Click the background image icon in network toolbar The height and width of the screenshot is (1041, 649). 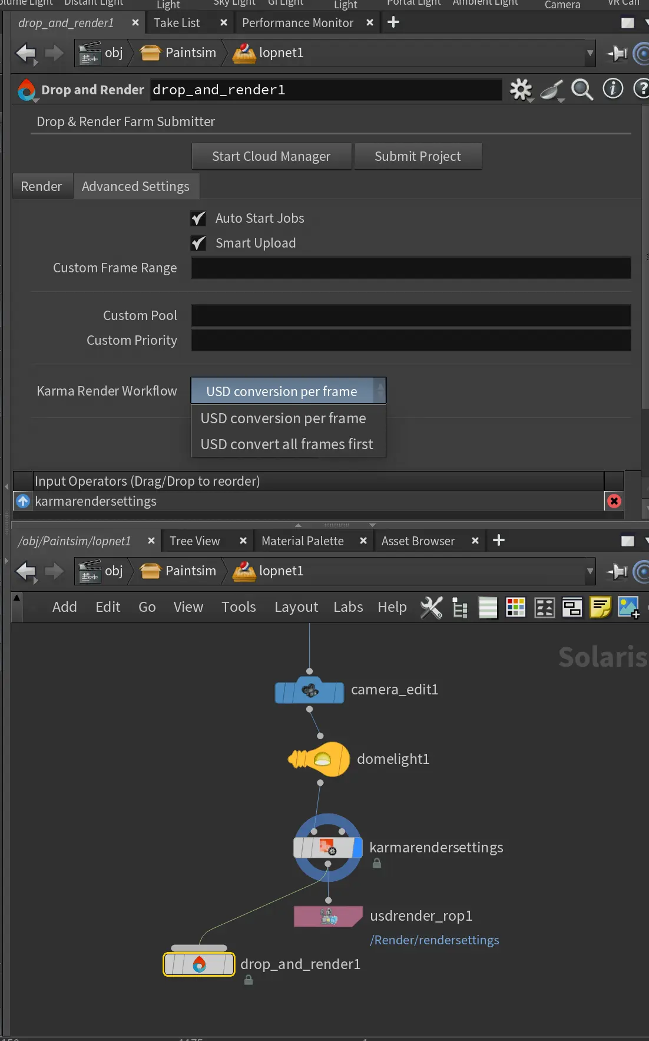[x=628, y=607]
